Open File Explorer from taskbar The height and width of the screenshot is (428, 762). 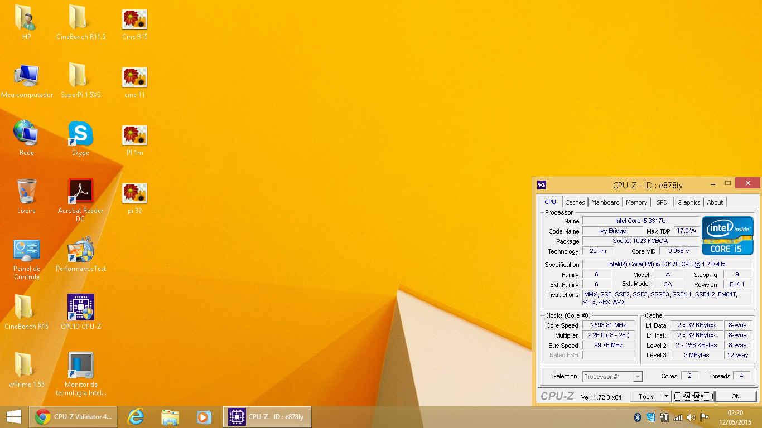pos(170,417)
